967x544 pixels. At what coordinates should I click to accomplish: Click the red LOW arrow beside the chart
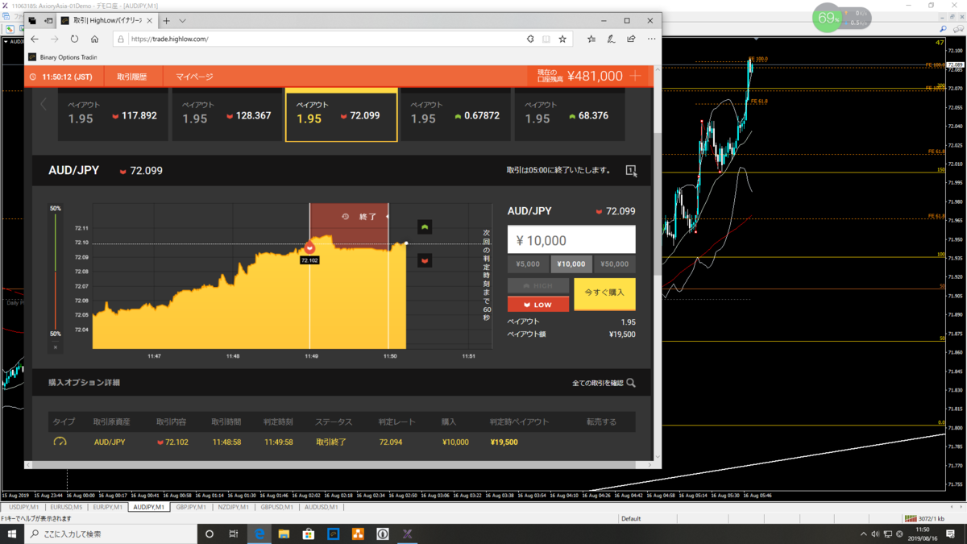pyautogui.click(x=425, y=260)
